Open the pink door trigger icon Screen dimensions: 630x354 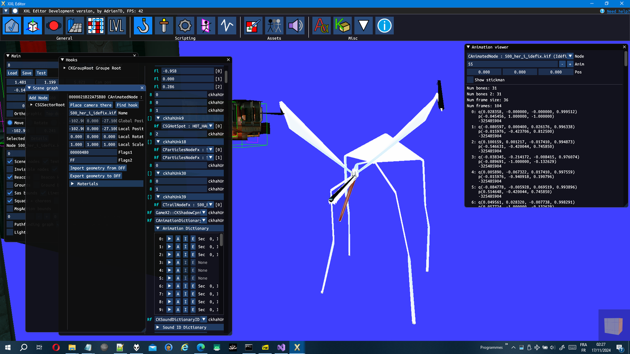tap(206, 26)
